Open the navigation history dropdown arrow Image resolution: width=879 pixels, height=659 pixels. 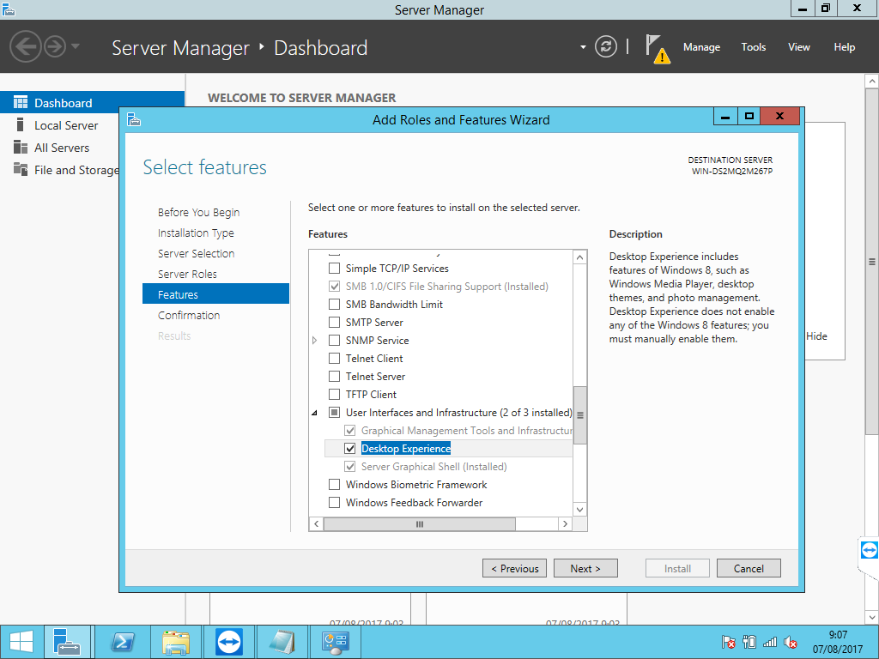pos(76,46)
